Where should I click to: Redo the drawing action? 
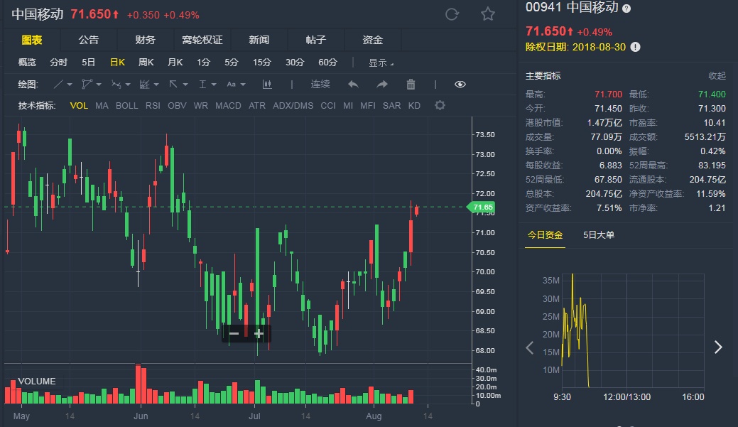[x=382, y=85]
